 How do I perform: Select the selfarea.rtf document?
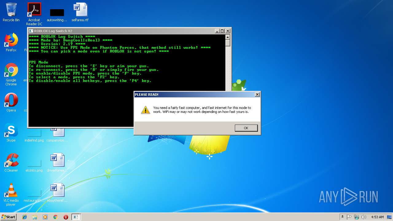(80, 12)
